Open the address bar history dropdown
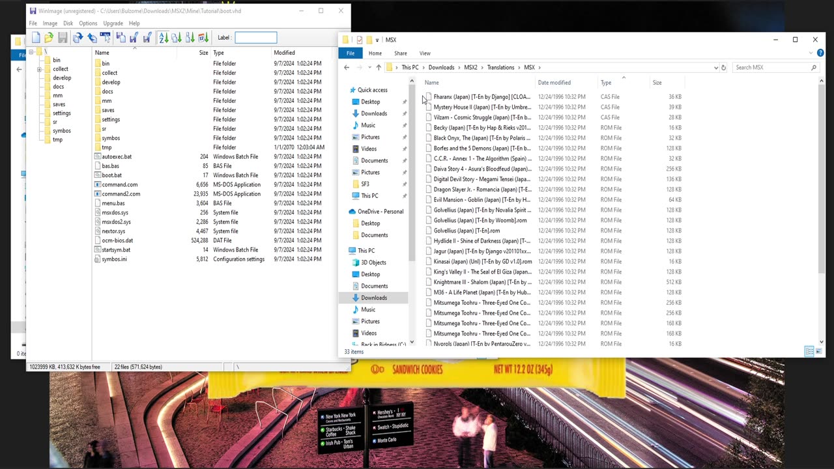Screen dimensions: 834x469 pos(715,68)
